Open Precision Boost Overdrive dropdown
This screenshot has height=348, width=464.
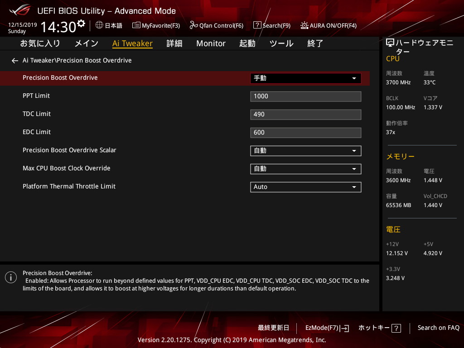click(x=305, y=78)
